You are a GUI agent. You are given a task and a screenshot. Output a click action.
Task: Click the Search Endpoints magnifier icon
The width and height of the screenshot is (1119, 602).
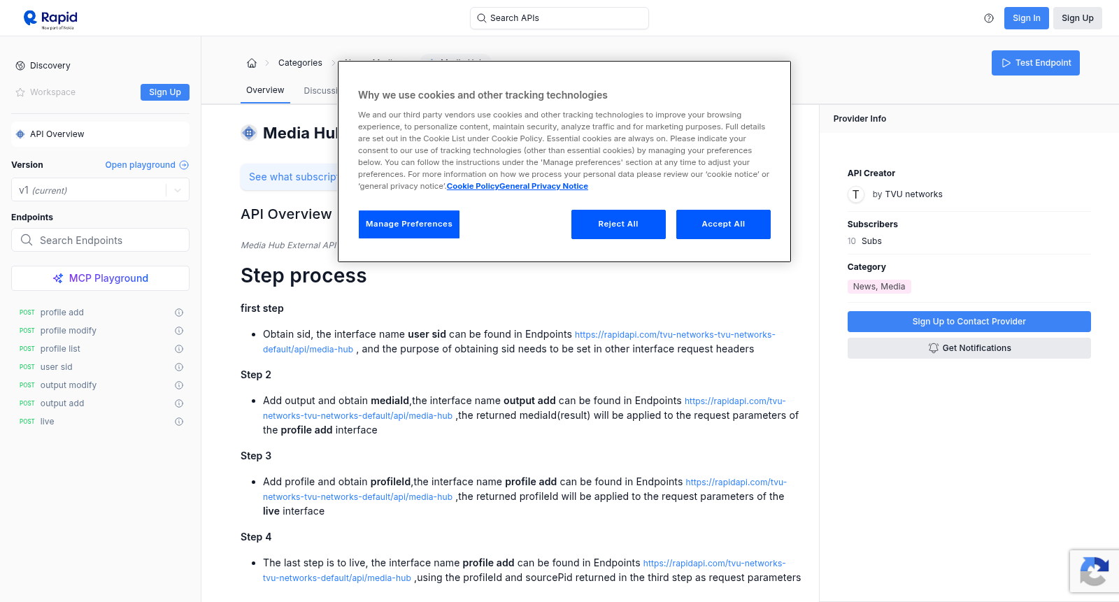[27, 240]
